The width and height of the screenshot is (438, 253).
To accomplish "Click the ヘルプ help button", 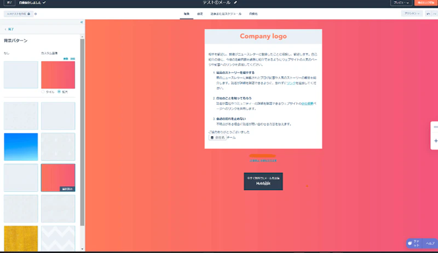I will pyautogui.click(x=430, y=243).
